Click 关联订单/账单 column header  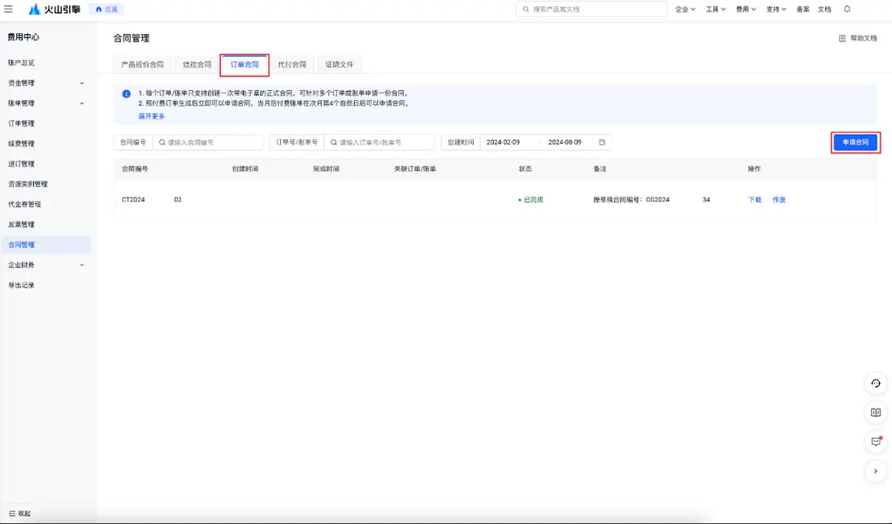(414, 169)
